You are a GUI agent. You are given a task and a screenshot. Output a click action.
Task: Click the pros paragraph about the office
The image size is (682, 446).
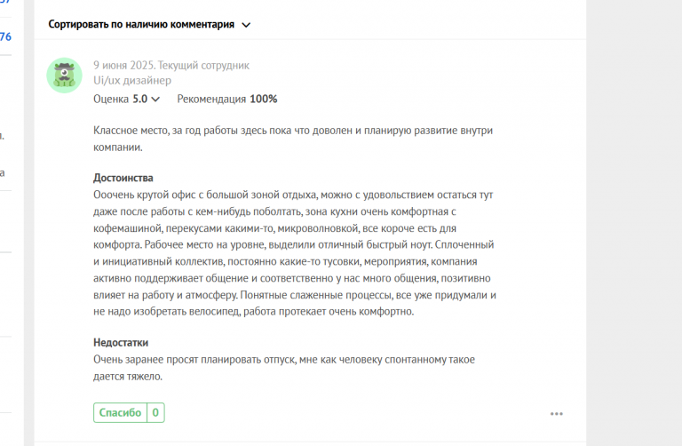(x=293, y=253)
